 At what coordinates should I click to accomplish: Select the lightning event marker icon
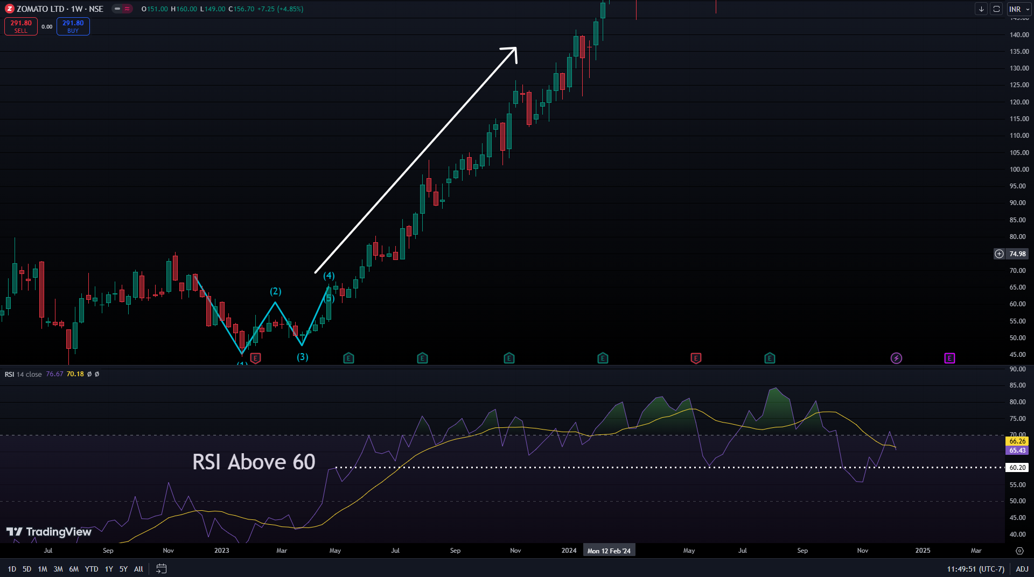[896, 358]
